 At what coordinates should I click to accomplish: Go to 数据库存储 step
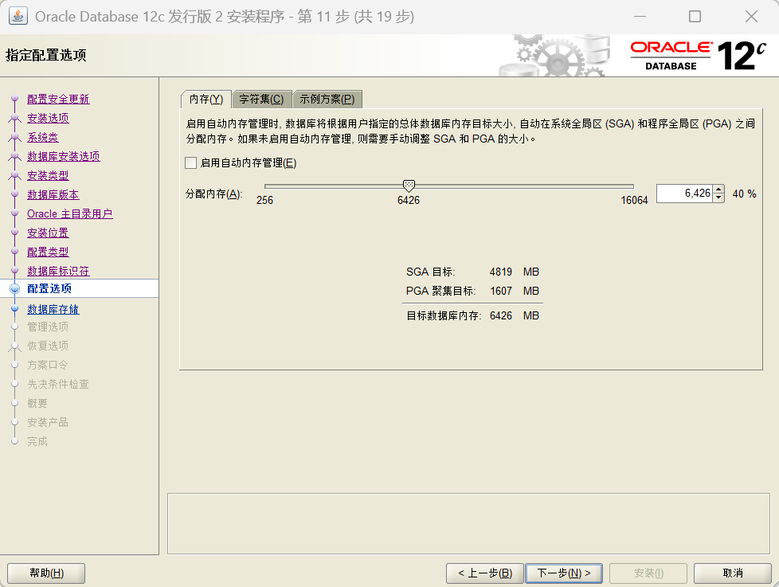click(53, 309)
